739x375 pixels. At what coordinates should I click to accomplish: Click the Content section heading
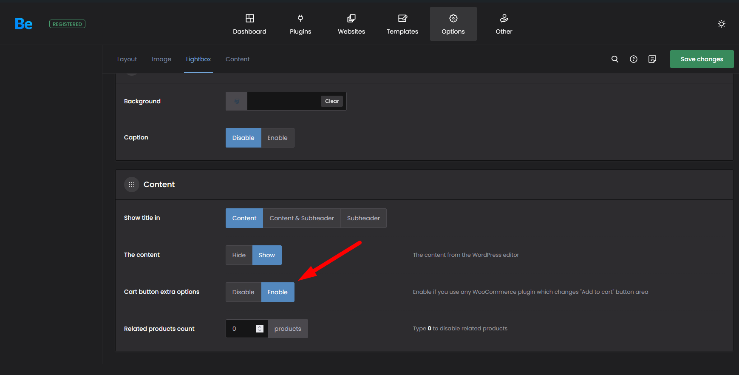point(159,185)
